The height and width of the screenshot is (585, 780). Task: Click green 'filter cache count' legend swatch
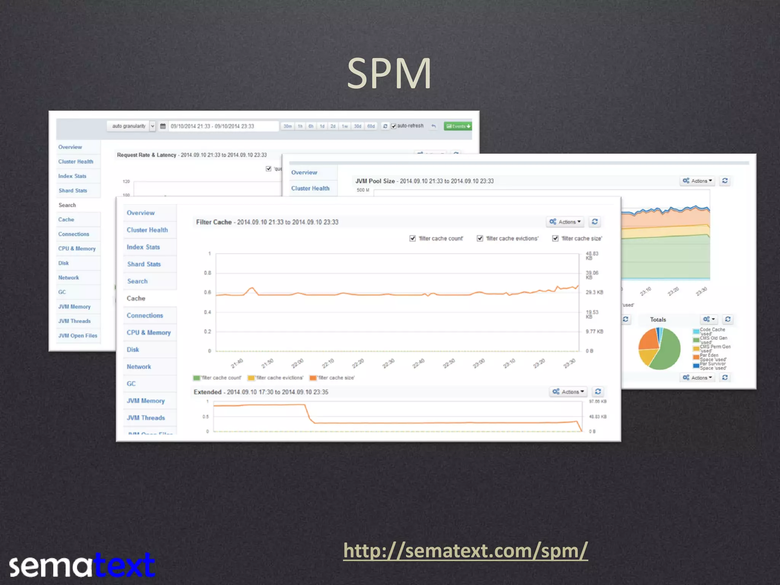click(x=197, y=378)
